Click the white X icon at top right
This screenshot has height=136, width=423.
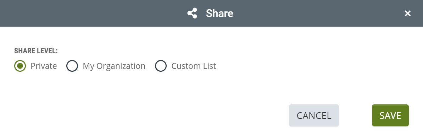click(x=407, y=13)
